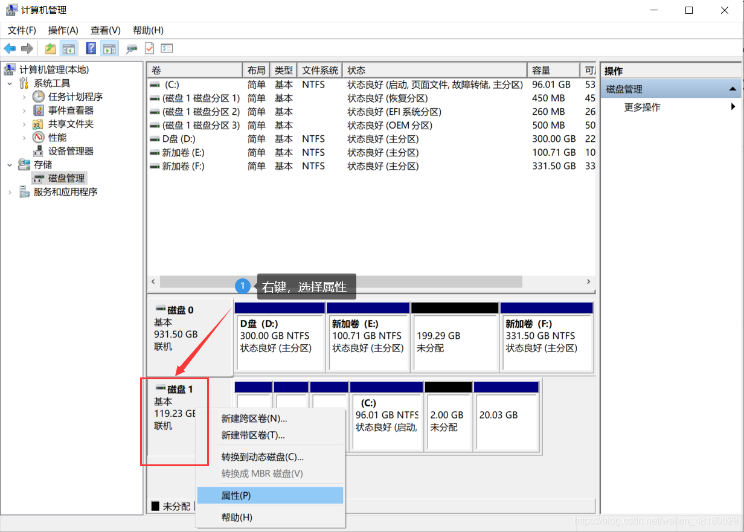Click the folder Up one level icon

51,49
